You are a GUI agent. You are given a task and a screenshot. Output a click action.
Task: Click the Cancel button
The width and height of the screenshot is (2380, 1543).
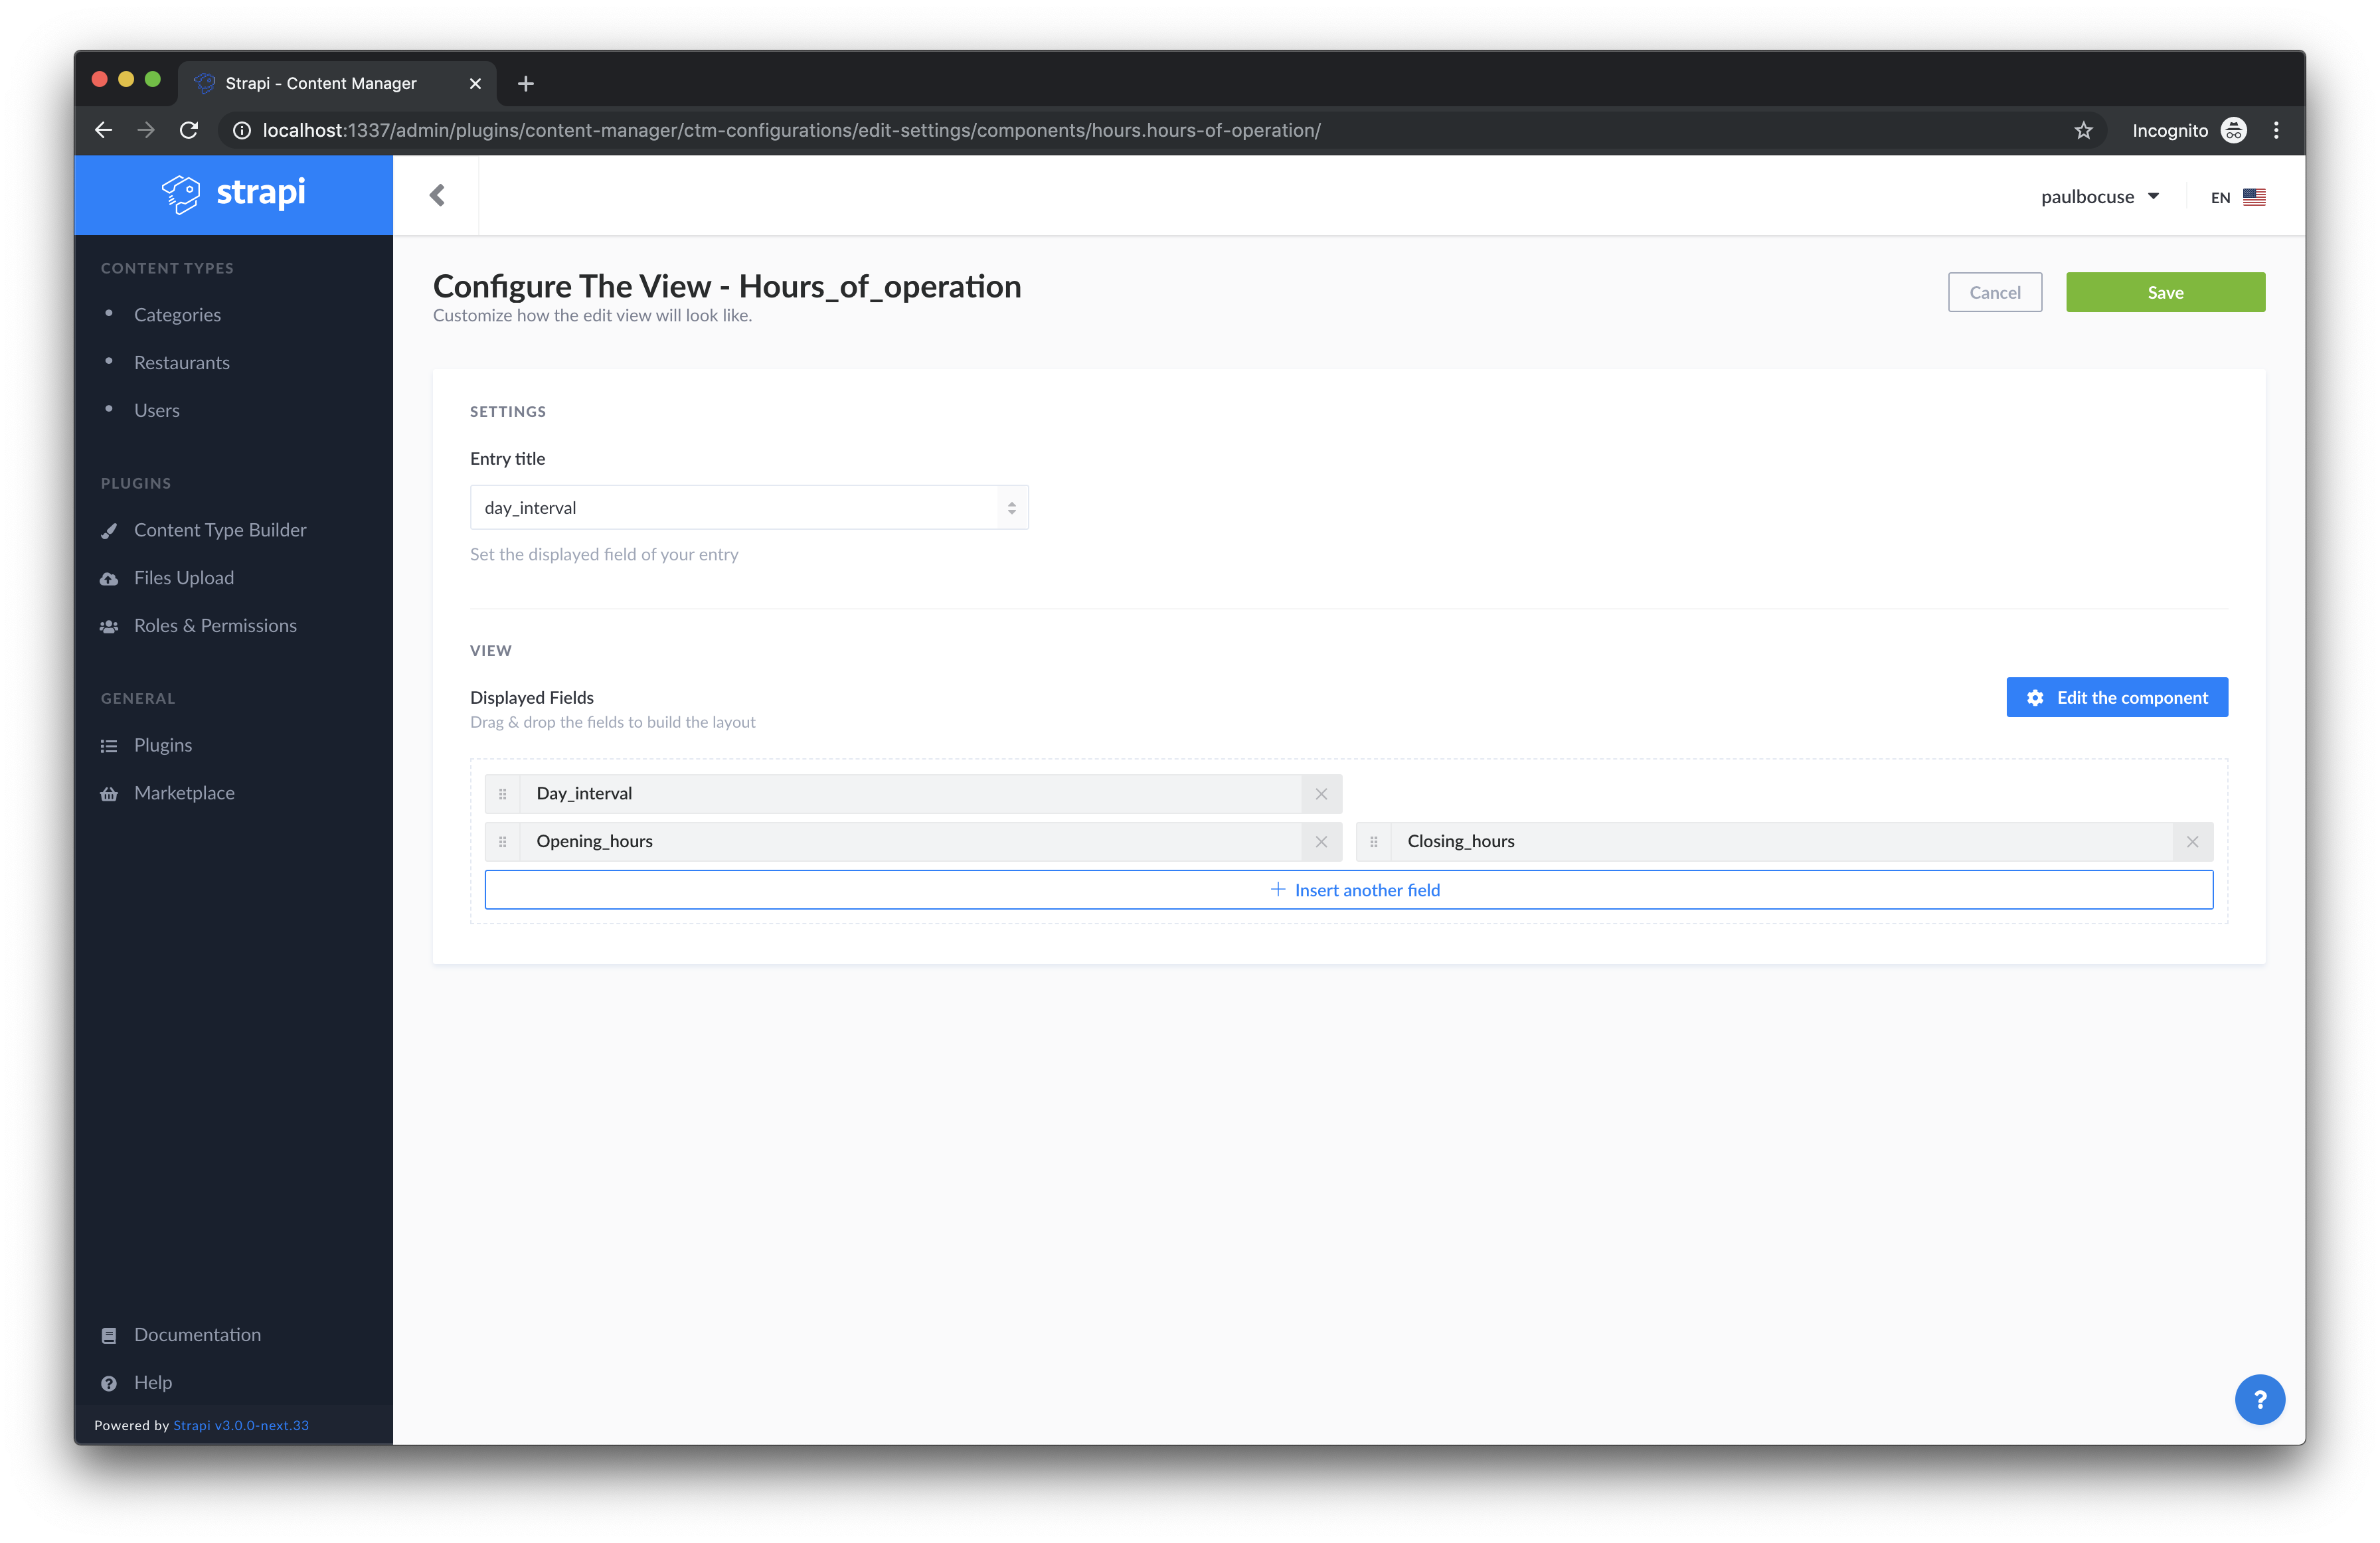1994,293
